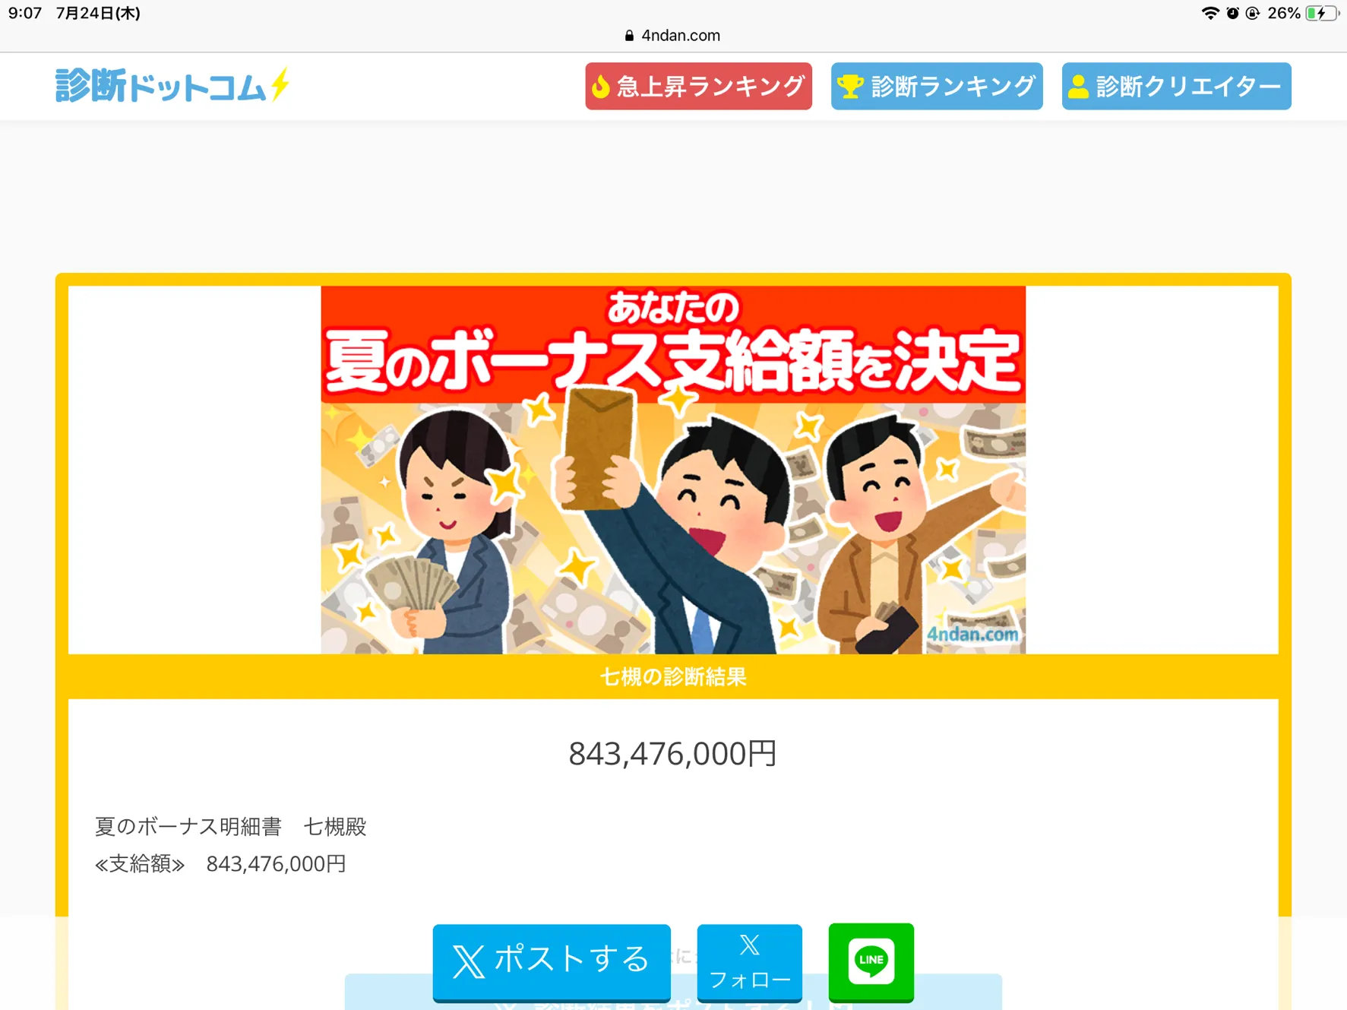Click the flame icon in 急上昇ランキング
The image size is (1347, 1010).
601,87
